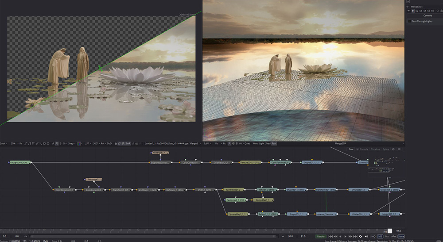Select the ellipse shape tool icon

[48, 143]
